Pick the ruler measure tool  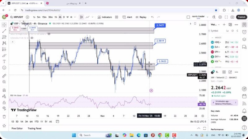[x=4, y=76]
